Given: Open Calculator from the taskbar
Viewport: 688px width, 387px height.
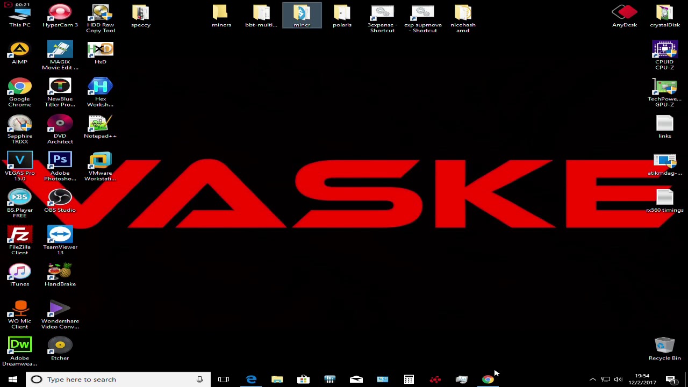Looking at the screenshot, I should click(x=409, y=379).
